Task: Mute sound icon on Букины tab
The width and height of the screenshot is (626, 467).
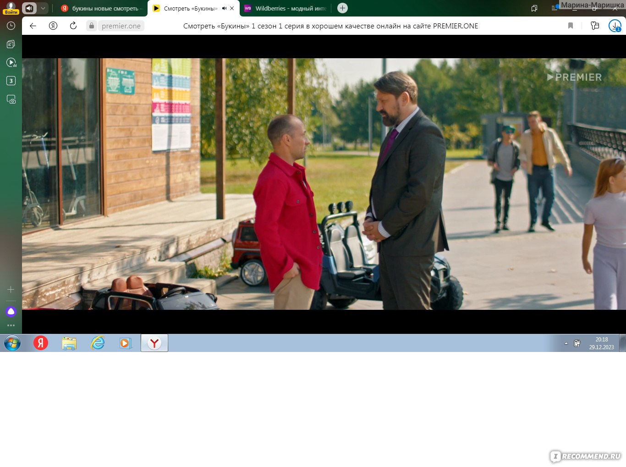Action: pos(224,8)
